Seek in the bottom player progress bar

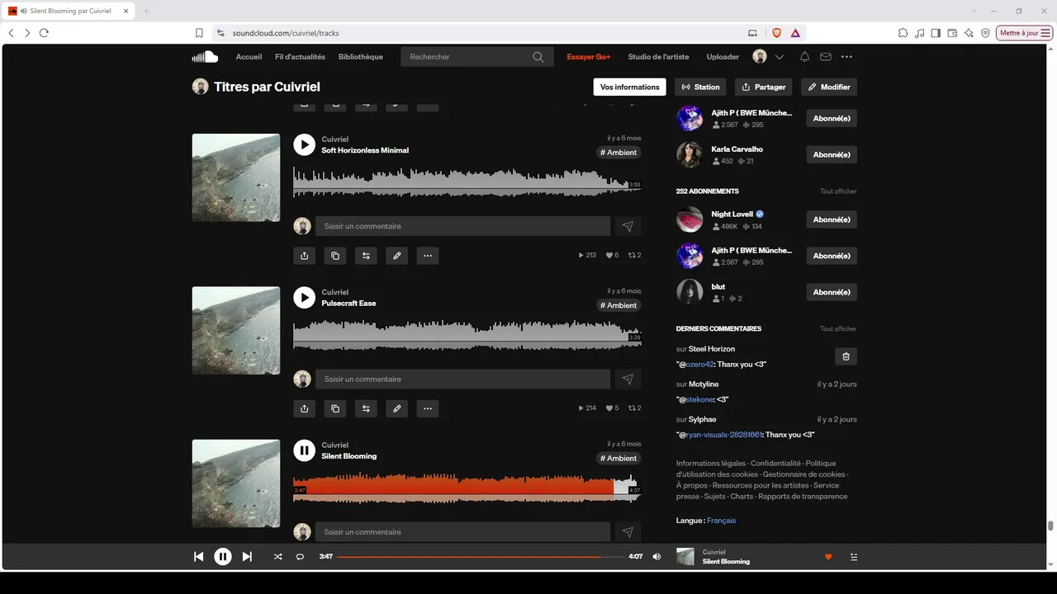(x=481, y=557)
